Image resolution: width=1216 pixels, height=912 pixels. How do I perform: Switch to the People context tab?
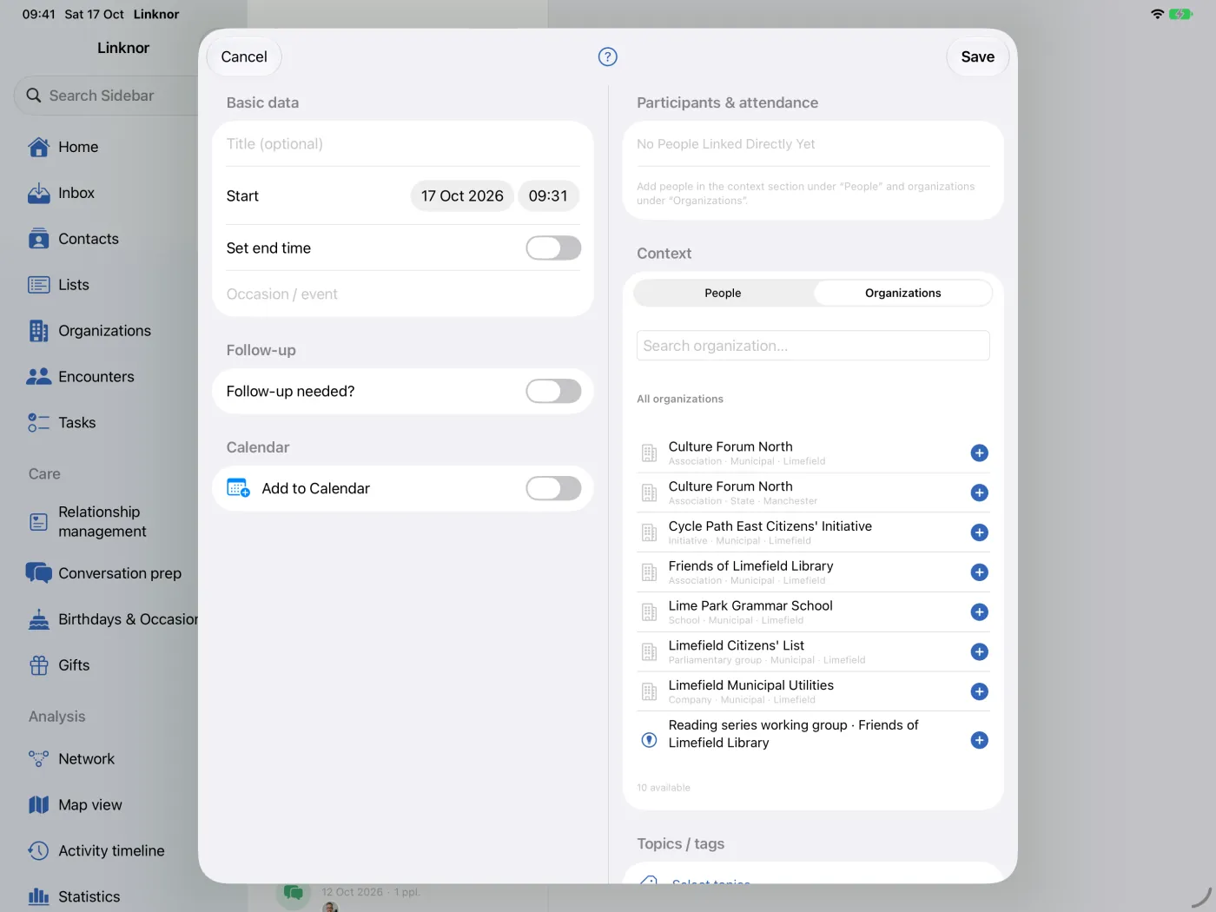pyautogui.click(x=724, y=294)
